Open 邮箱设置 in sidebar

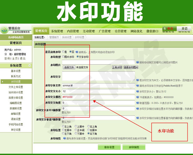tap(16, 114)
